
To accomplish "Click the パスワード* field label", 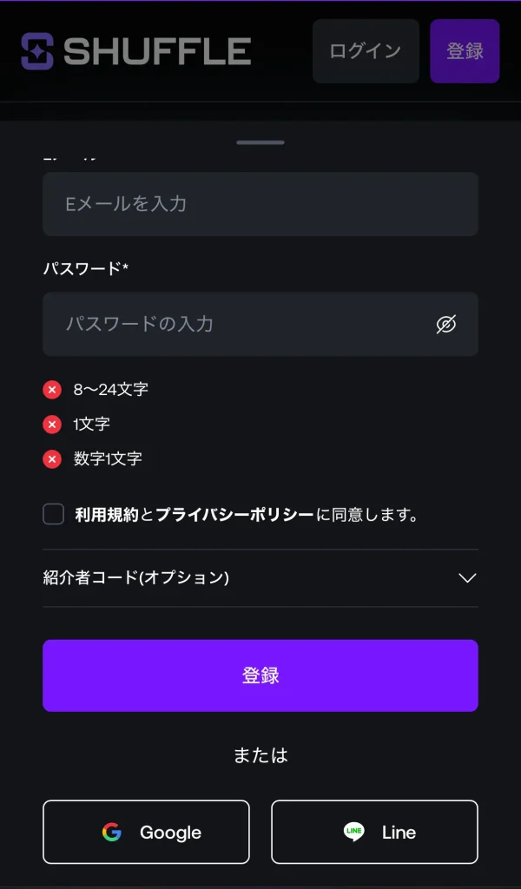I will tap(86, 268).
